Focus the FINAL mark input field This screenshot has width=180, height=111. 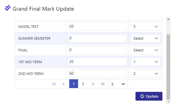98,50
